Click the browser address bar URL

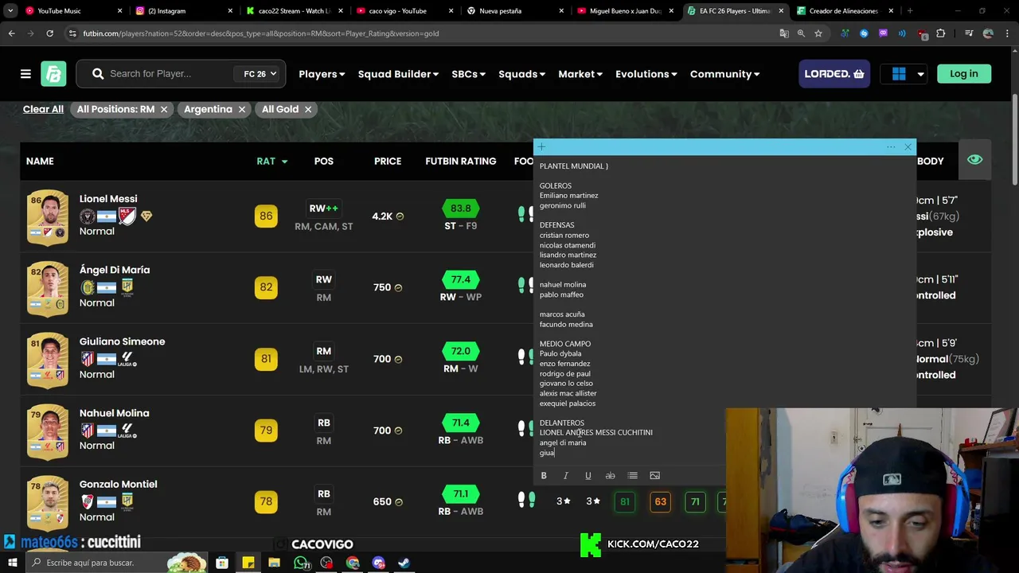pos(261,33)
